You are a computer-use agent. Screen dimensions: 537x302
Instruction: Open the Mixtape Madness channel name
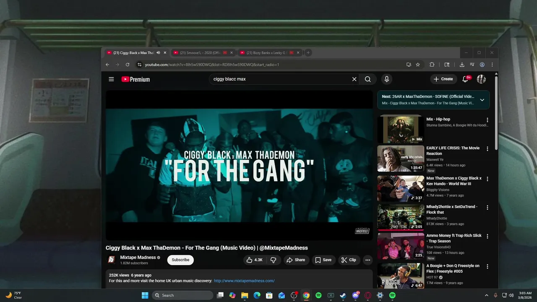(138, 258)
